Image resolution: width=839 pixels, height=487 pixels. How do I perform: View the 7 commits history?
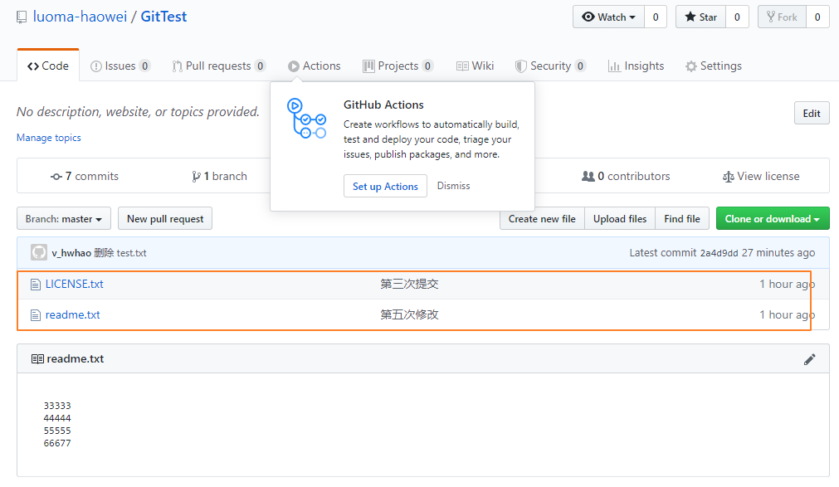pyautogui.click(x=85, y=176)
